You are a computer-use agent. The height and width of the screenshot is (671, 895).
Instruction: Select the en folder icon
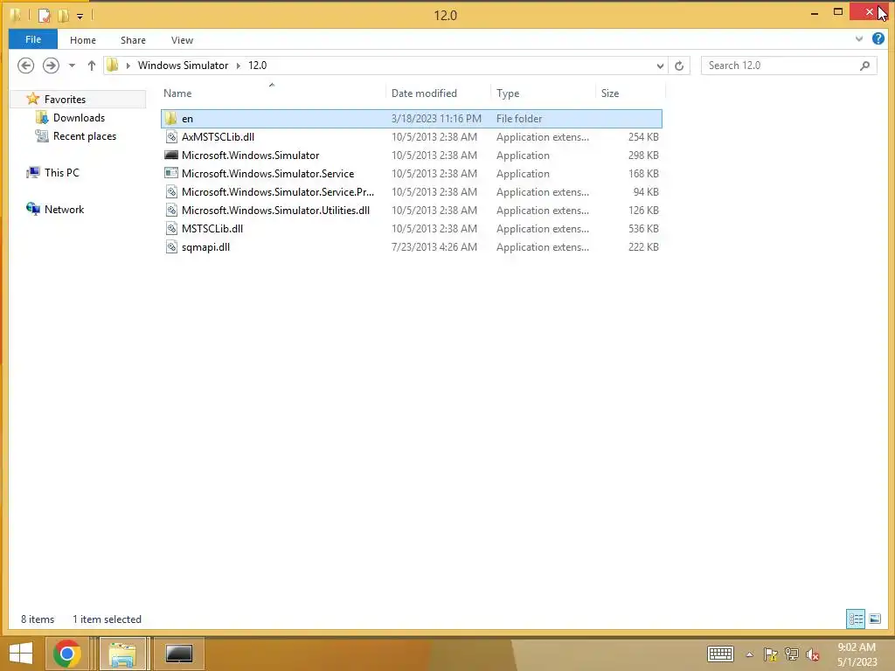coord(170,119)
